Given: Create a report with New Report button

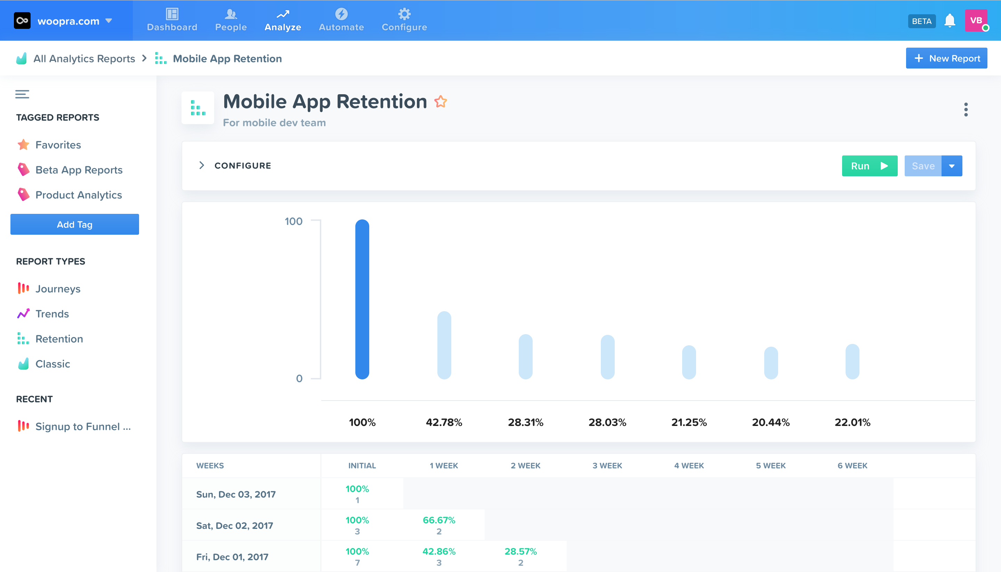Looking at the screenshot, I should pyautogui.click(x=946, y=58).
